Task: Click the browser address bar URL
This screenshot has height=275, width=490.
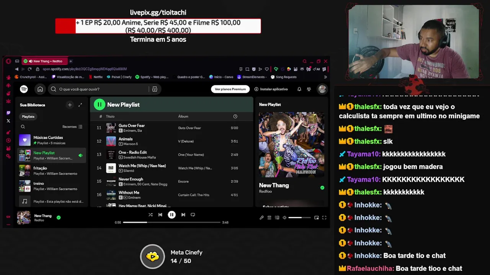Action: point(85,69)
